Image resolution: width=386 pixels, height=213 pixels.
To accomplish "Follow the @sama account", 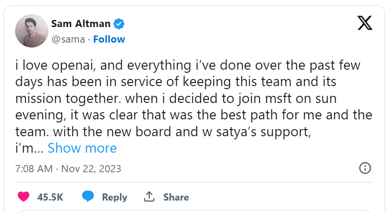I will tap(109, 39).
